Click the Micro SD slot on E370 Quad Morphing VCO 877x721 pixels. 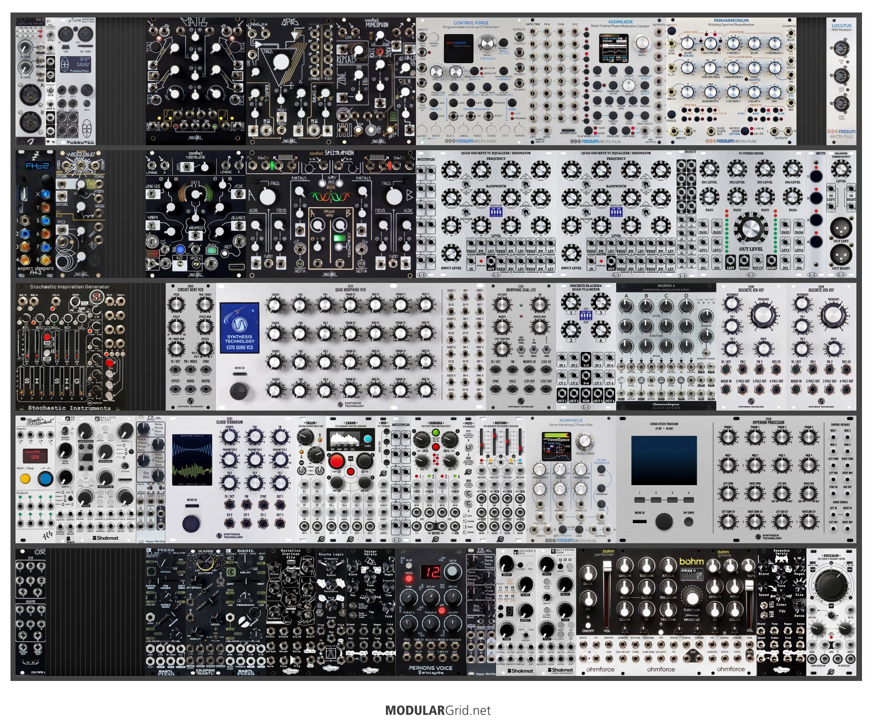coord(239,374)
